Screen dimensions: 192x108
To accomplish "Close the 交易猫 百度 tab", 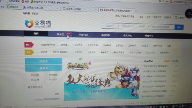I will [x=58, y=9].
